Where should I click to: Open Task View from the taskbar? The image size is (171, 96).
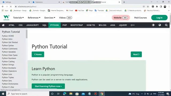pyautogui.click(x=58, y=94)
